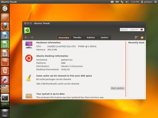Open the Files home folder launcher

pyautogui.click(x=5, y=17)
